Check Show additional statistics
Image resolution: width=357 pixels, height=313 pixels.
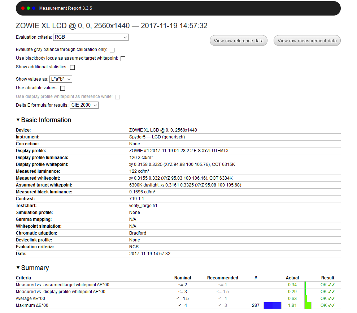pos(73,67)
